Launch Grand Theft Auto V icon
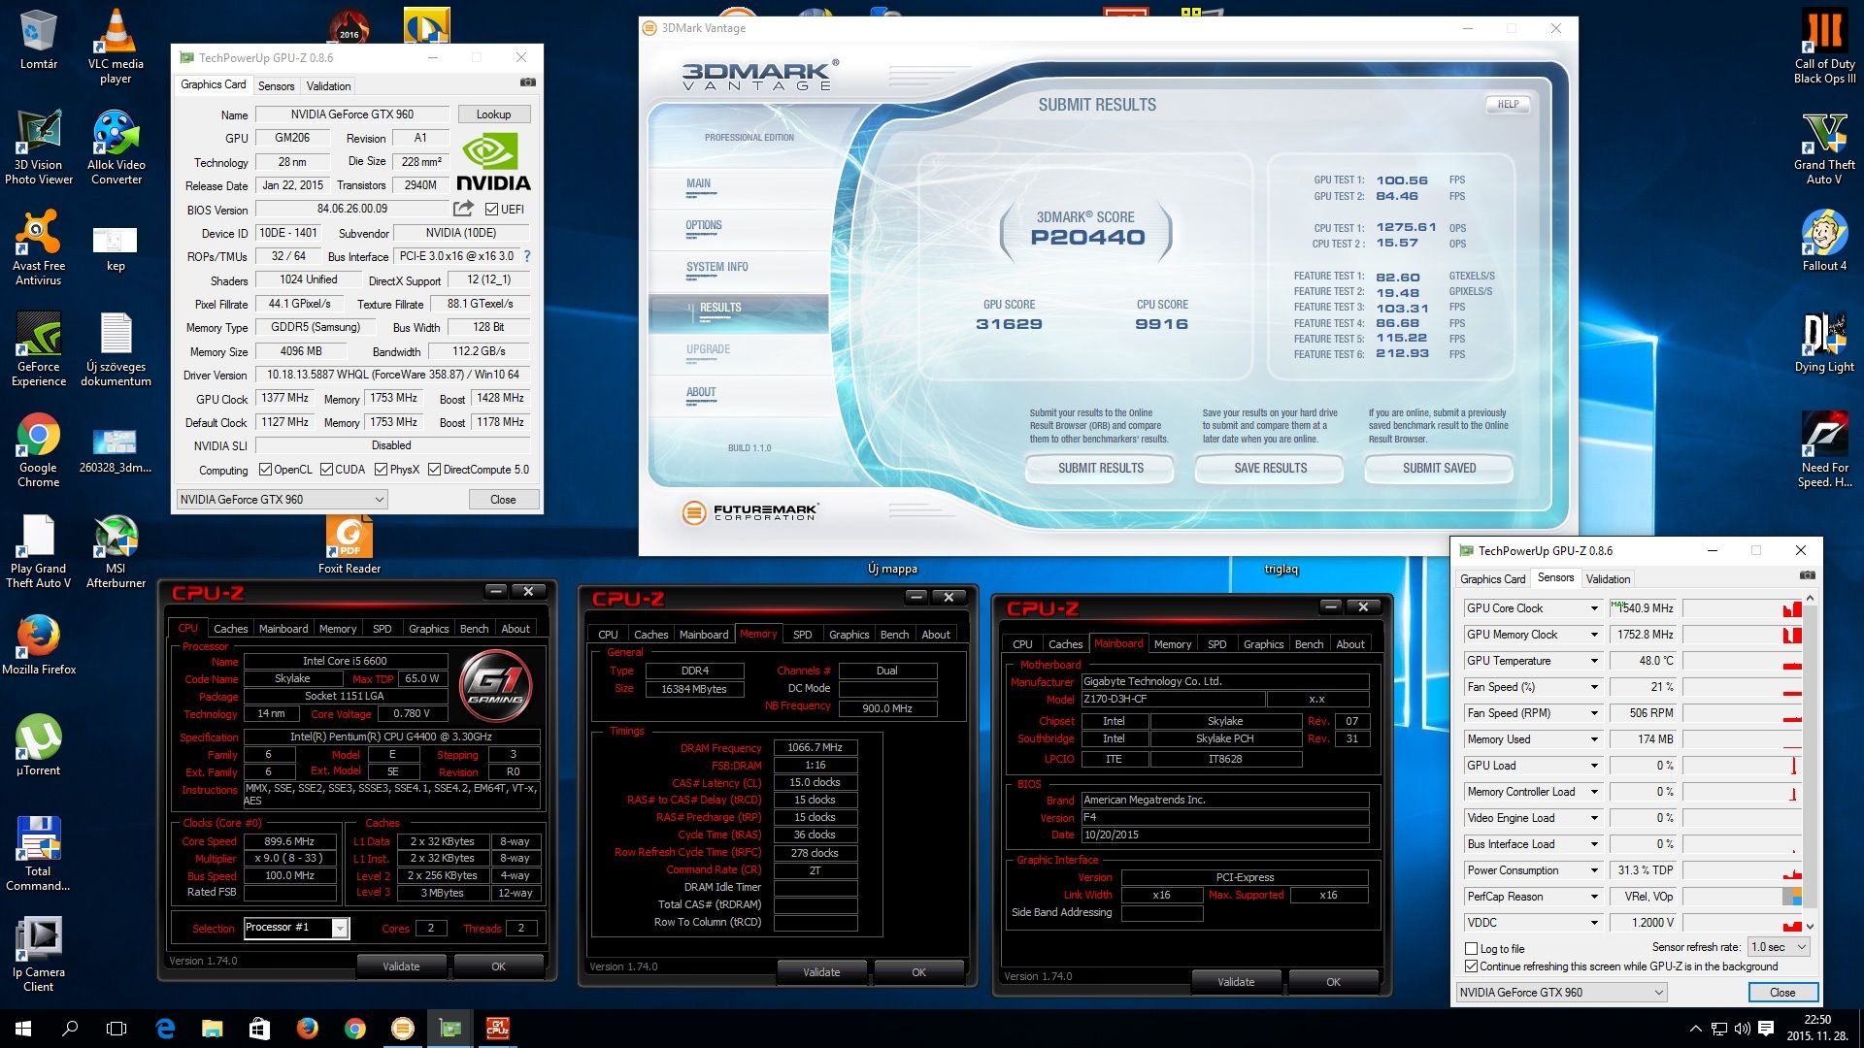This screenshot has height=1048, width=1864. pos(1824,147)
